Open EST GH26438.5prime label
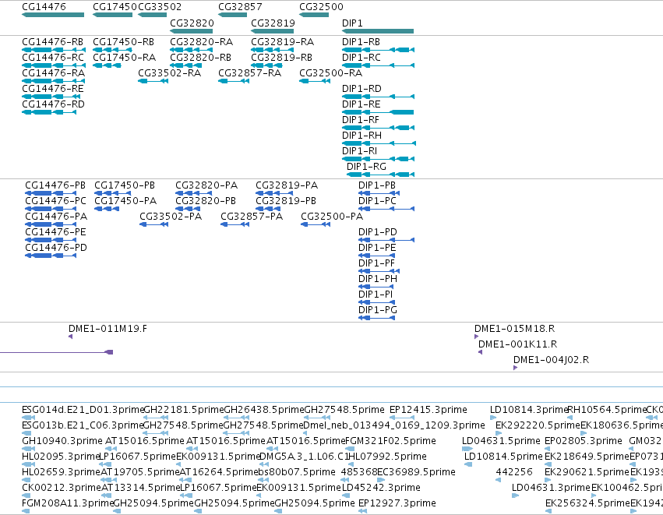 coord(264,410)
